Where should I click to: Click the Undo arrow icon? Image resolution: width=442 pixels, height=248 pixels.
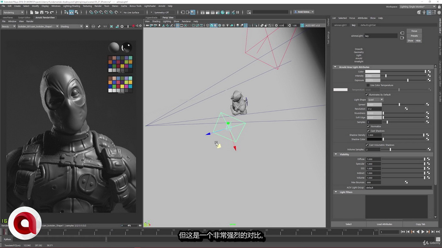pyautogui.click(x=47, y=12)
